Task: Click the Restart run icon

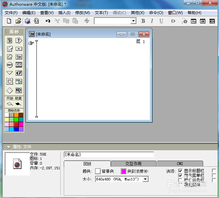Action: (x=173, y=21)
